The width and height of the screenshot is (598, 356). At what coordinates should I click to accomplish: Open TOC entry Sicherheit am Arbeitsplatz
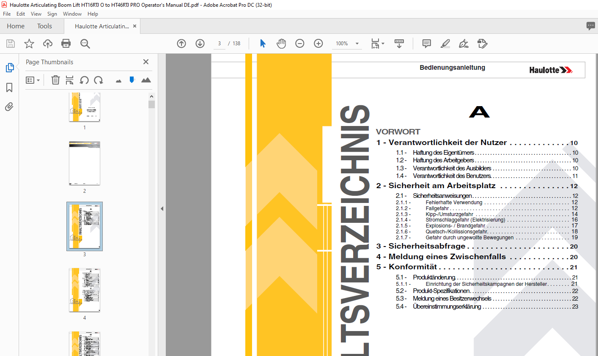477,186
